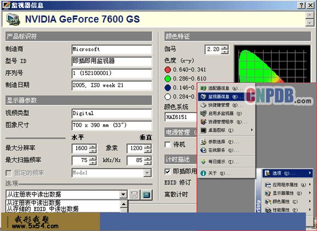Click up arrow of the data source list scrollbar
Screen dimensions: 317x231
(x=124, y=204)
